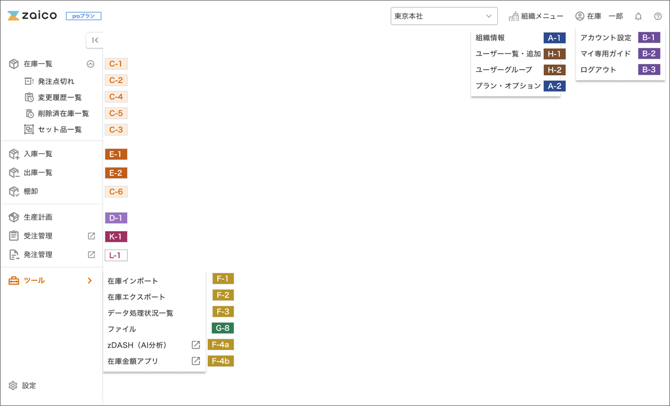This screenshot has height=406, width=670.
Task: Click the zaico logo
Action: (32, 16)
